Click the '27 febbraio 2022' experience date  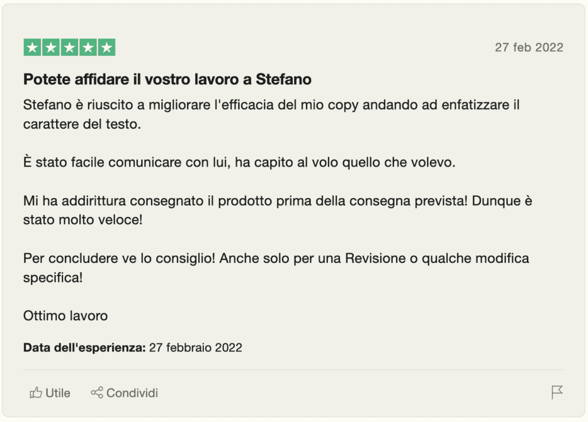click(x=195, y=348)
